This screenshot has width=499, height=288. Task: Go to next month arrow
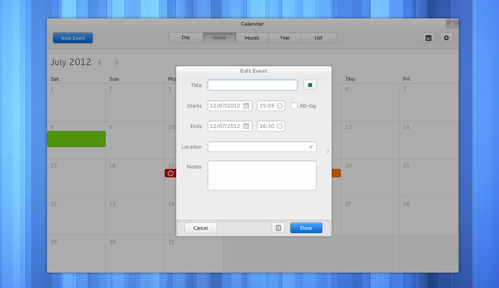pyautogui.click(x=116, y=62)
